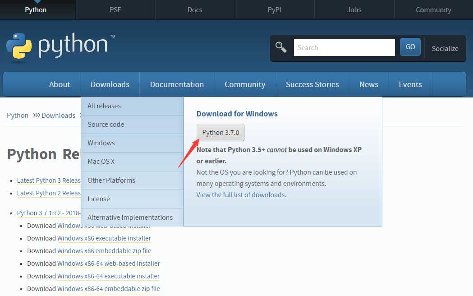Choose Source code from Downloads submenu
The width and height of the screenshot is (473, 296).
coord(132,125)
